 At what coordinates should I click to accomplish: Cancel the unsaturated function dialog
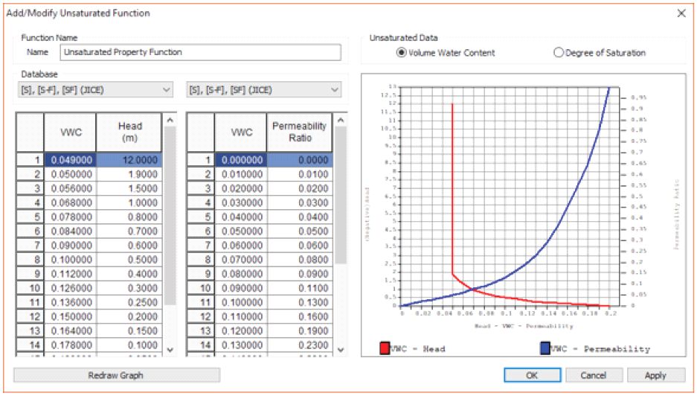pyautogui.click(x=593, y=375)
